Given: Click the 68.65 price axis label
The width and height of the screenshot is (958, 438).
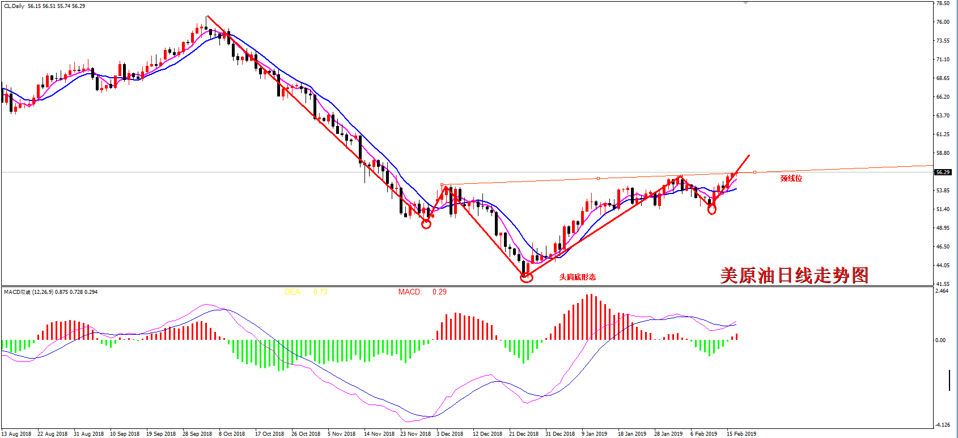Looking at the screenshot, I should click(943, 78).
